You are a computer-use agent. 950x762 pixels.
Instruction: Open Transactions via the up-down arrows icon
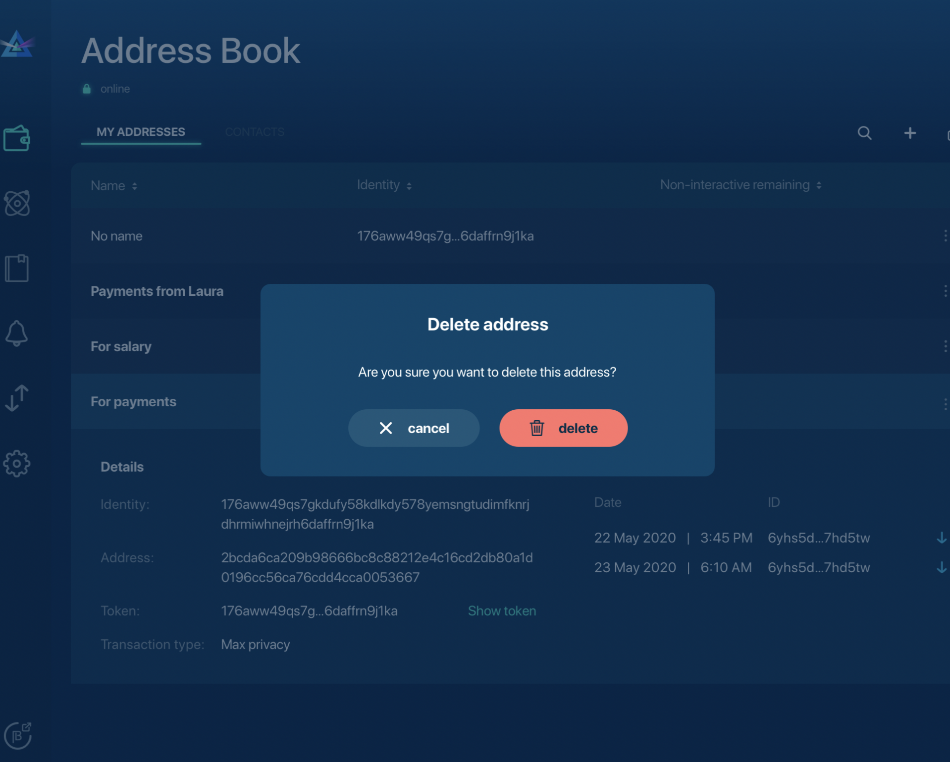point(17,398)
